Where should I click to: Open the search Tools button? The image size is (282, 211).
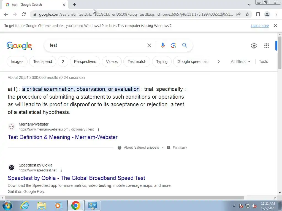tap(263, 62)
